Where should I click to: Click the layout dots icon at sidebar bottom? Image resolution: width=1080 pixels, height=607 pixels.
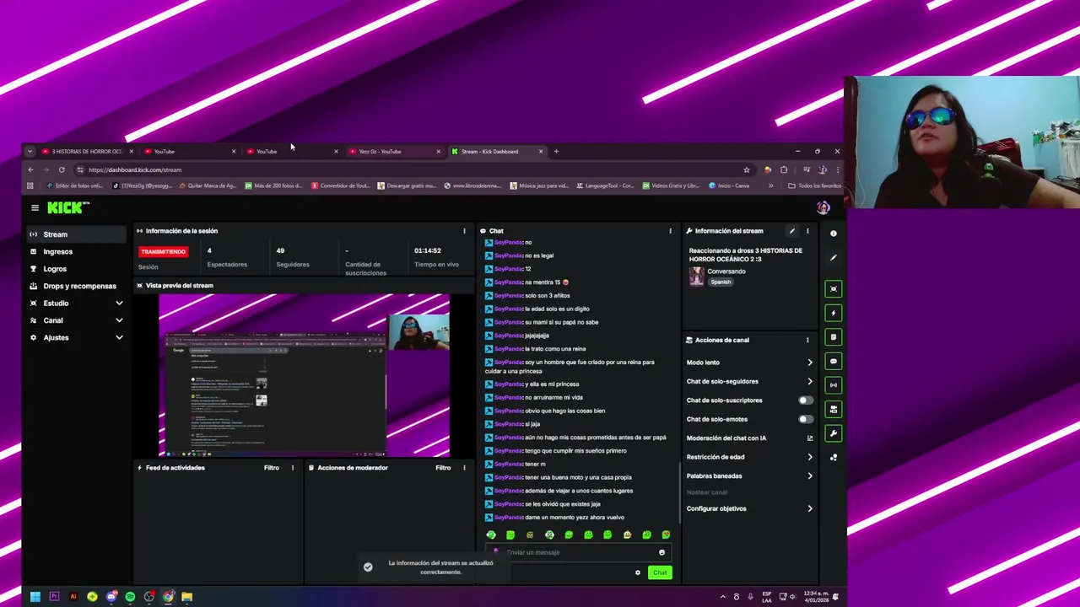[834, 458]
